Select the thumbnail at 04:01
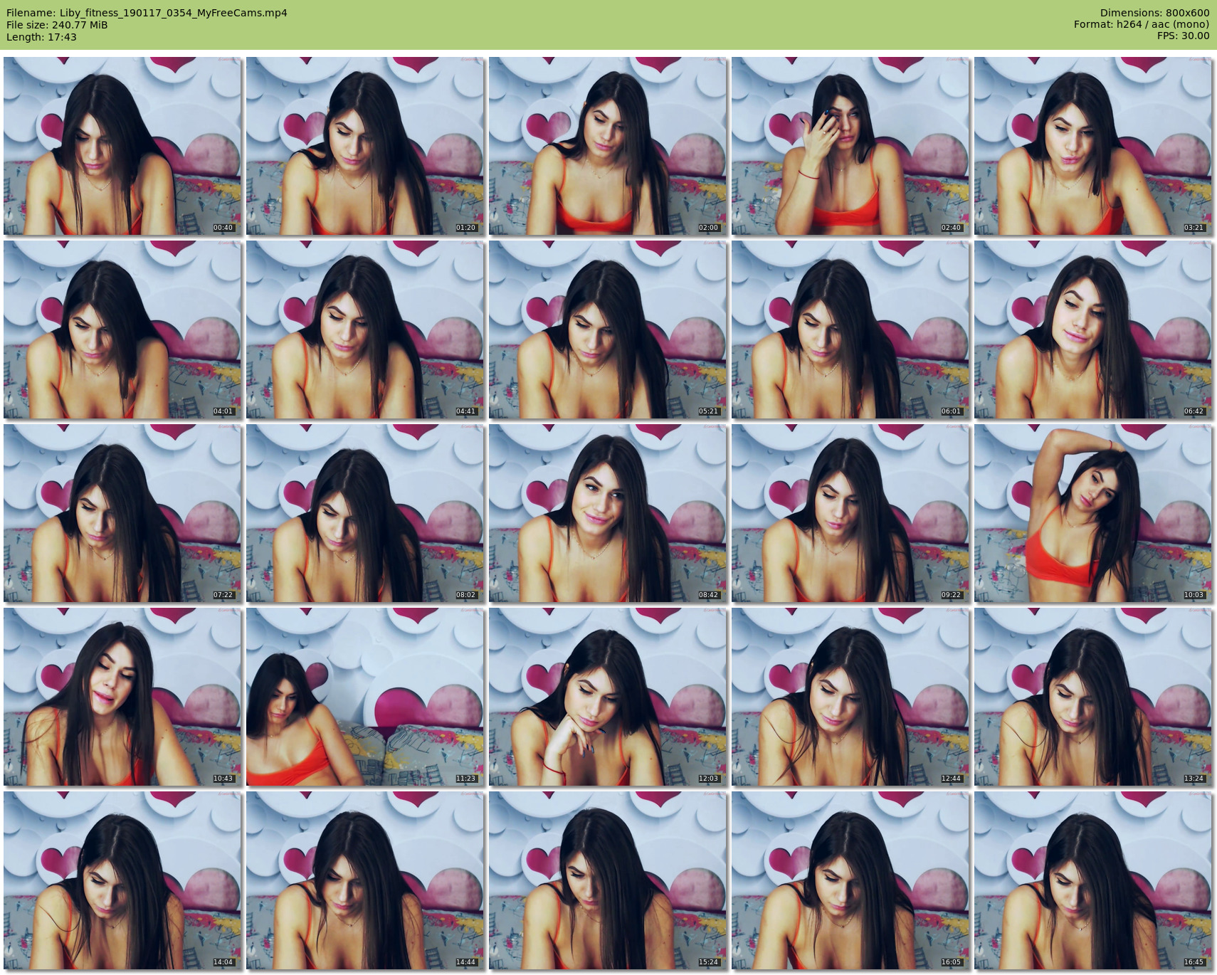1217x975 pixels. pyautogui.click(x=122, y=330)
